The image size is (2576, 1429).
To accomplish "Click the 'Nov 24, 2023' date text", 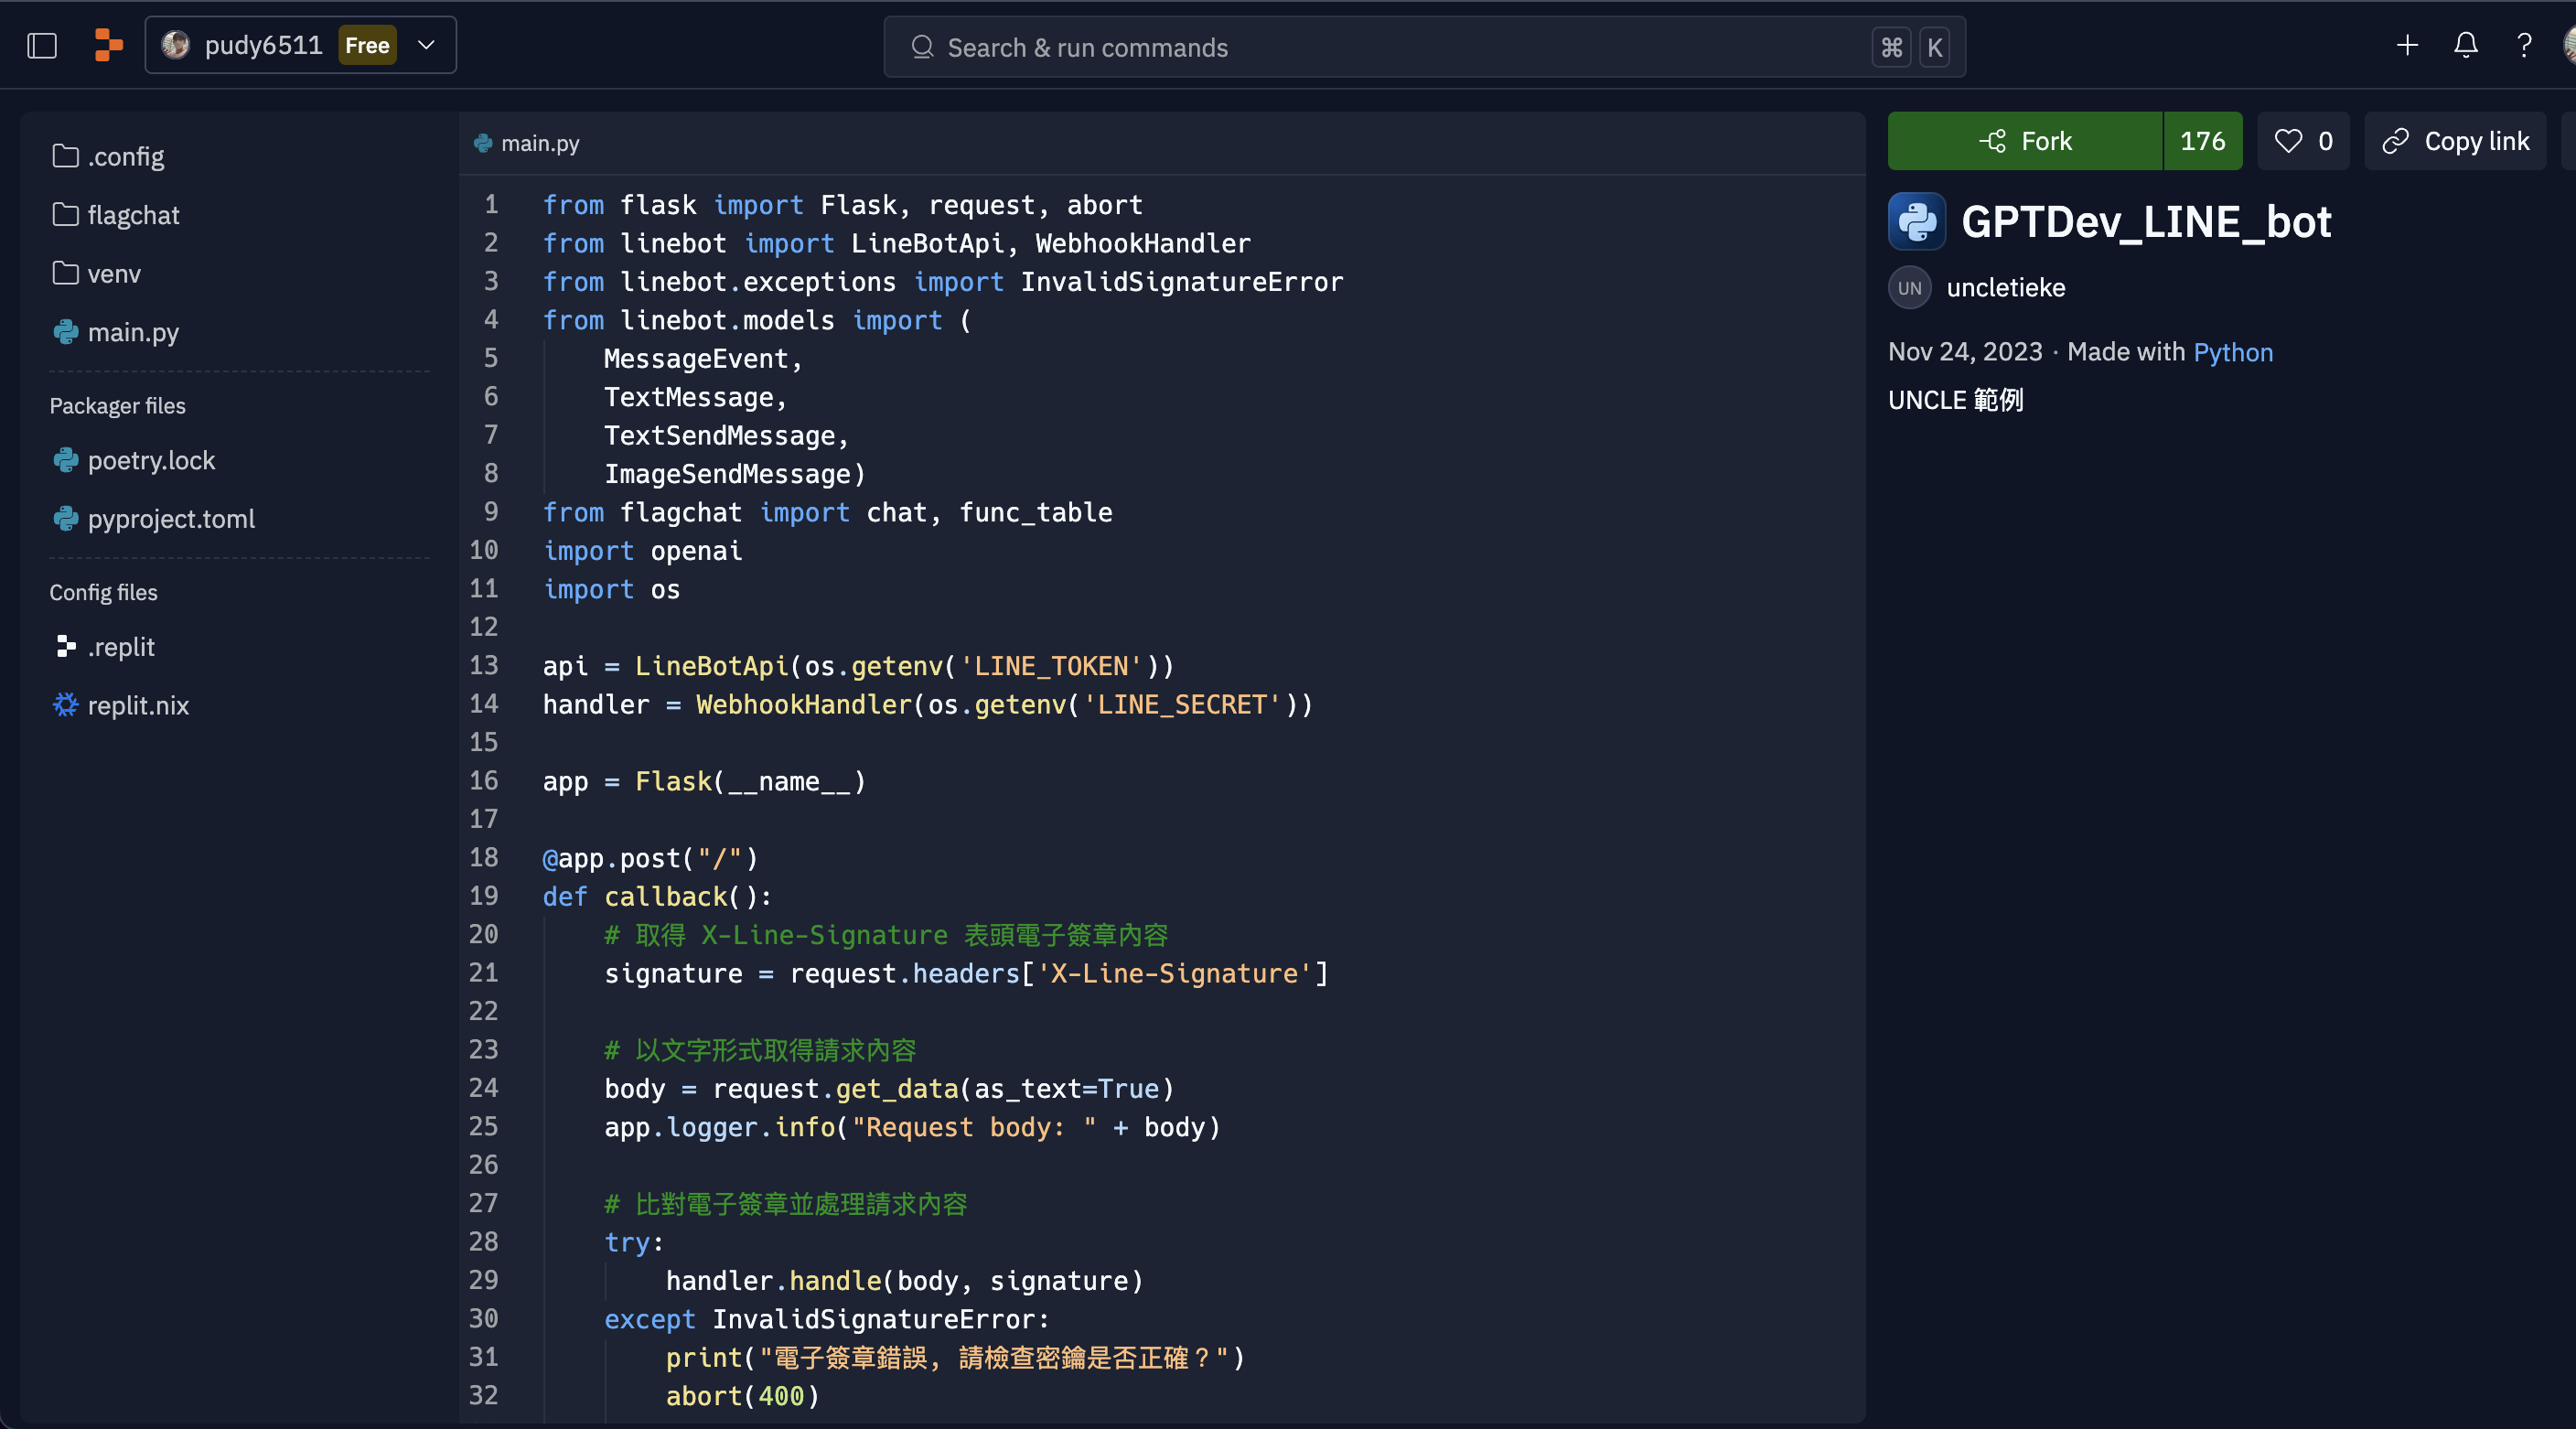I will [1965, 352].
